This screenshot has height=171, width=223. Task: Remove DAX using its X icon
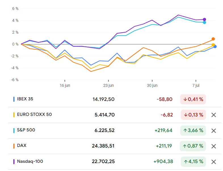(214, 146)
